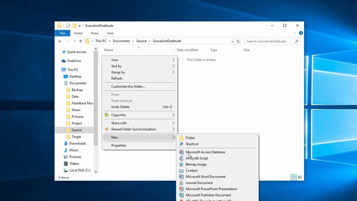This screenshot has height=201, width=357.
Task: Switch to the View ribbon tab
Action: (110, 33)
